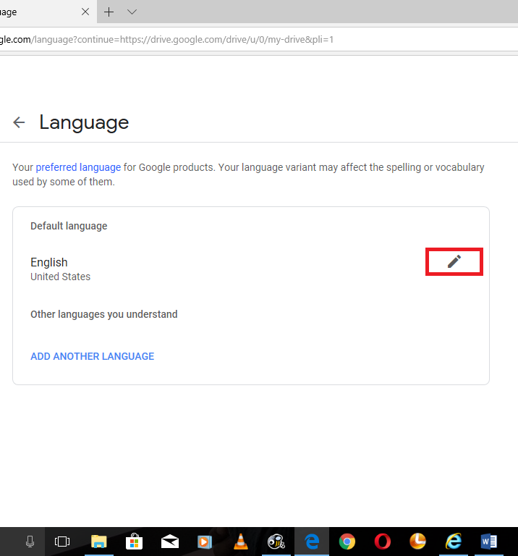Go back using the arrow beside Language

coord(19,122)
